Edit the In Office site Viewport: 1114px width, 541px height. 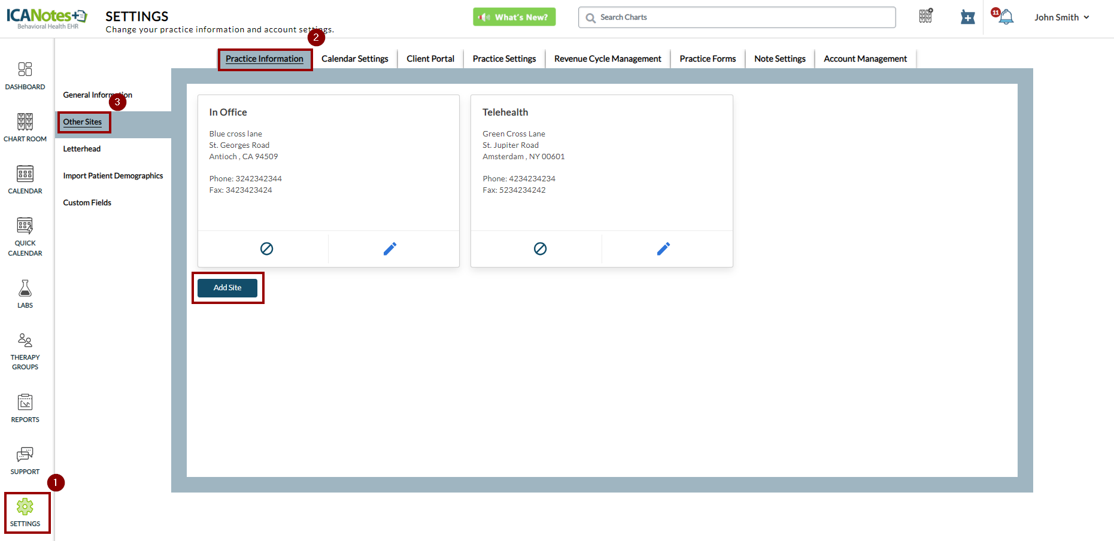[390, 248]
